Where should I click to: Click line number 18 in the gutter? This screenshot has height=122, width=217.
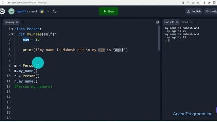[x=8, y=118]
